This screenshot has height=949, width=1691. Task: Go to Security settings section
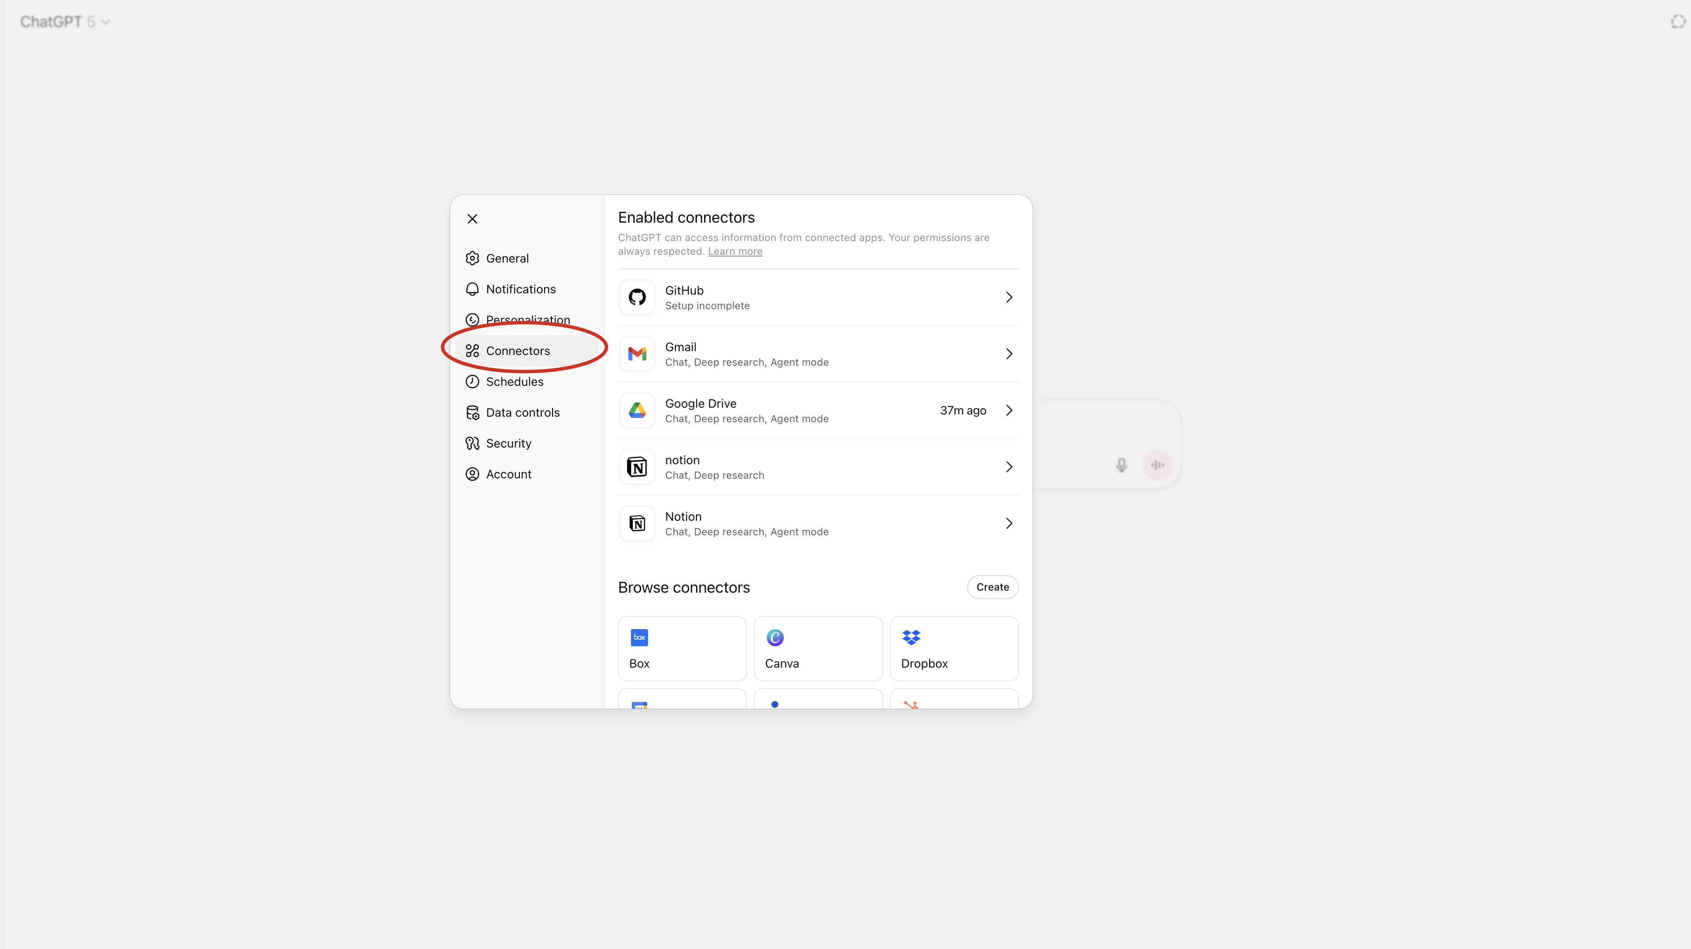click(508, 443)
